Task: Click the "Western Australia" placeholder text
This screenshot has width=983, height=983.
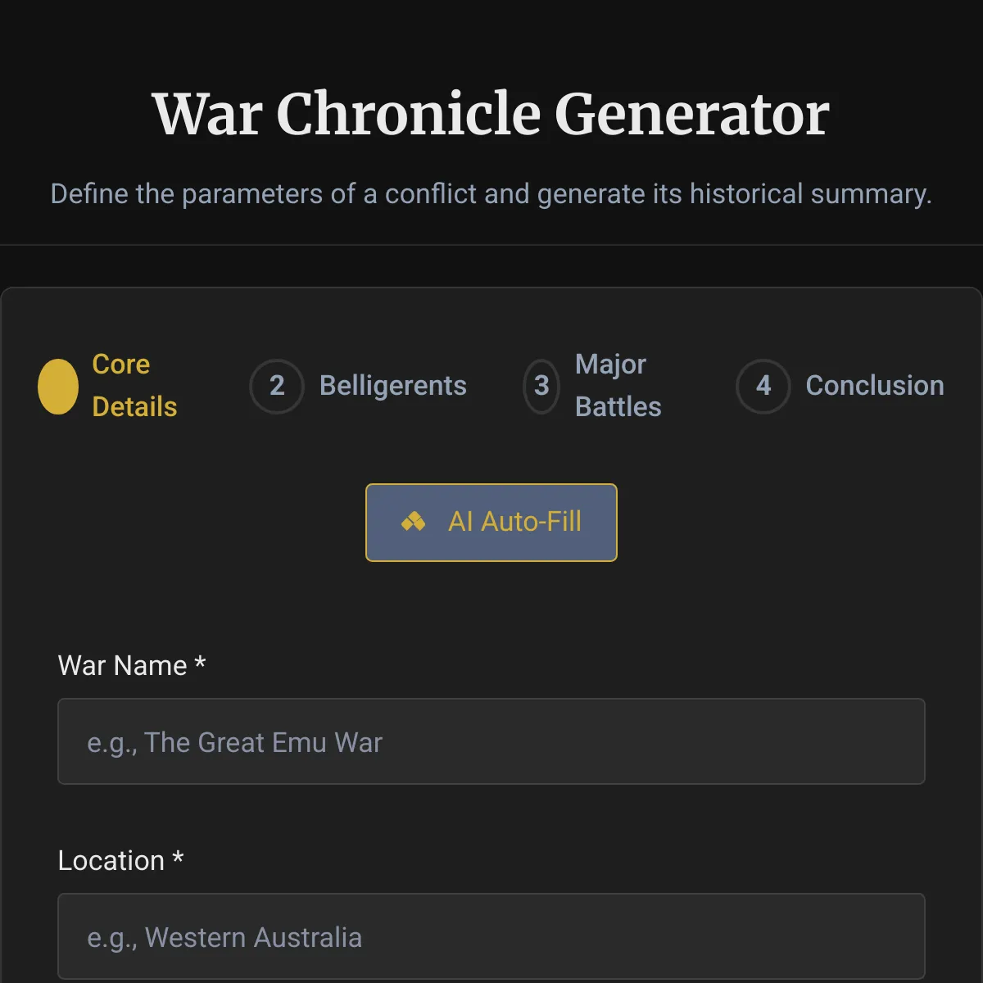Action: [x=253, y=937]
